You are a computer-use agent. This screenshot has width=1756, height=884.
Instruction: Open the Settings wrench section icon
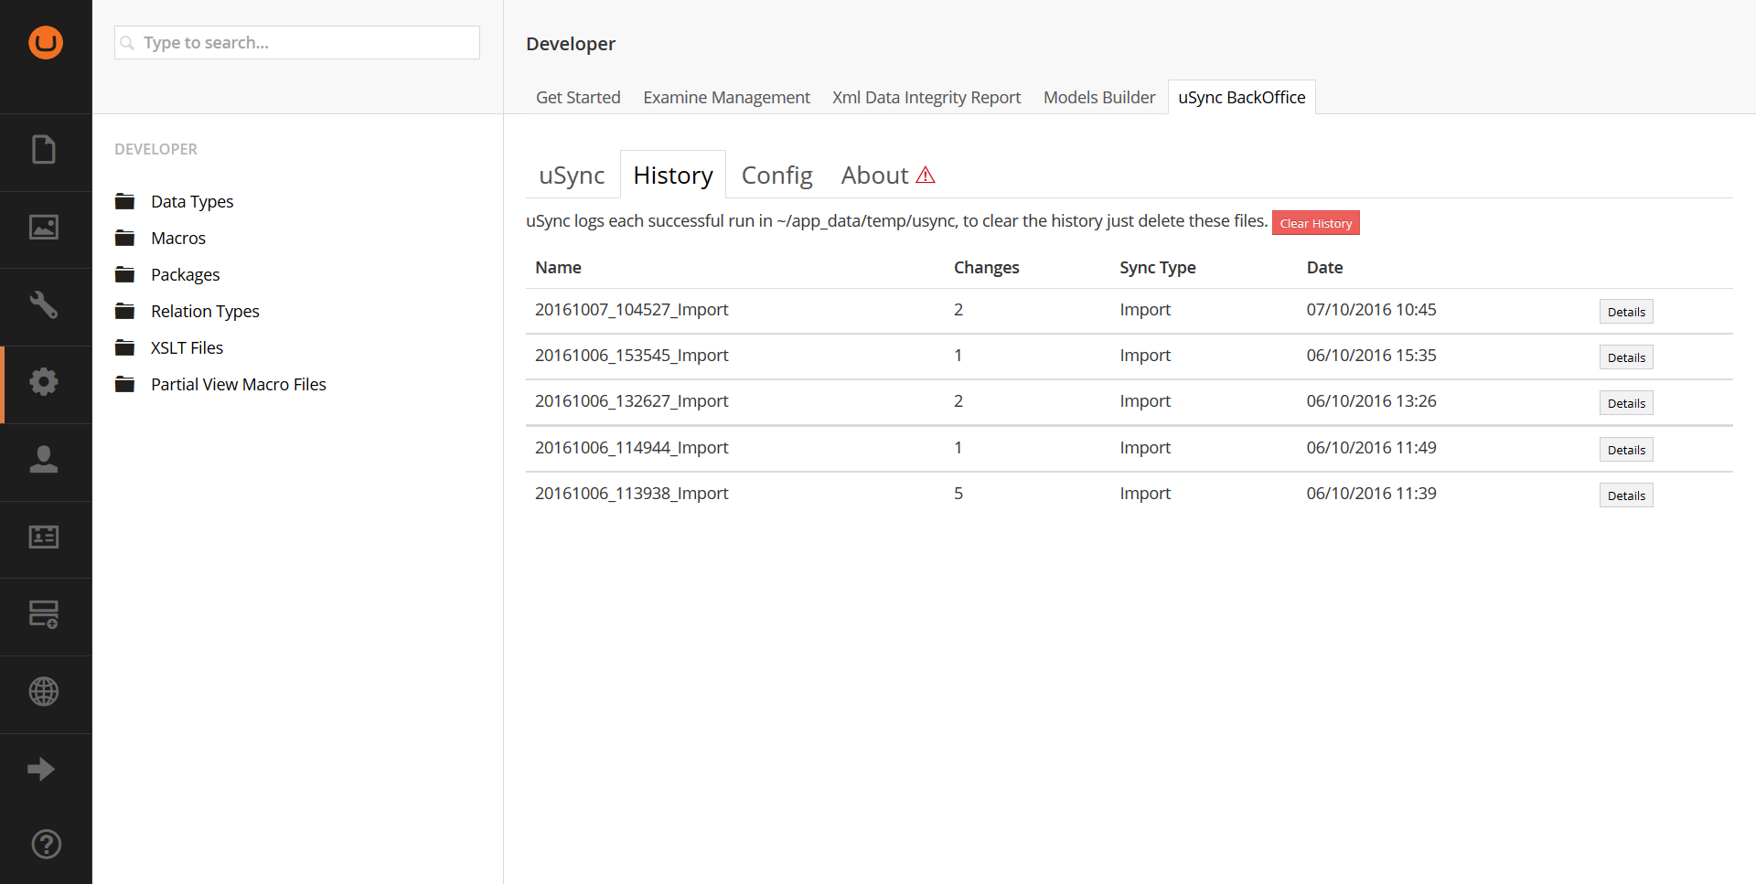pyautogui.click(x=44, y=304)
